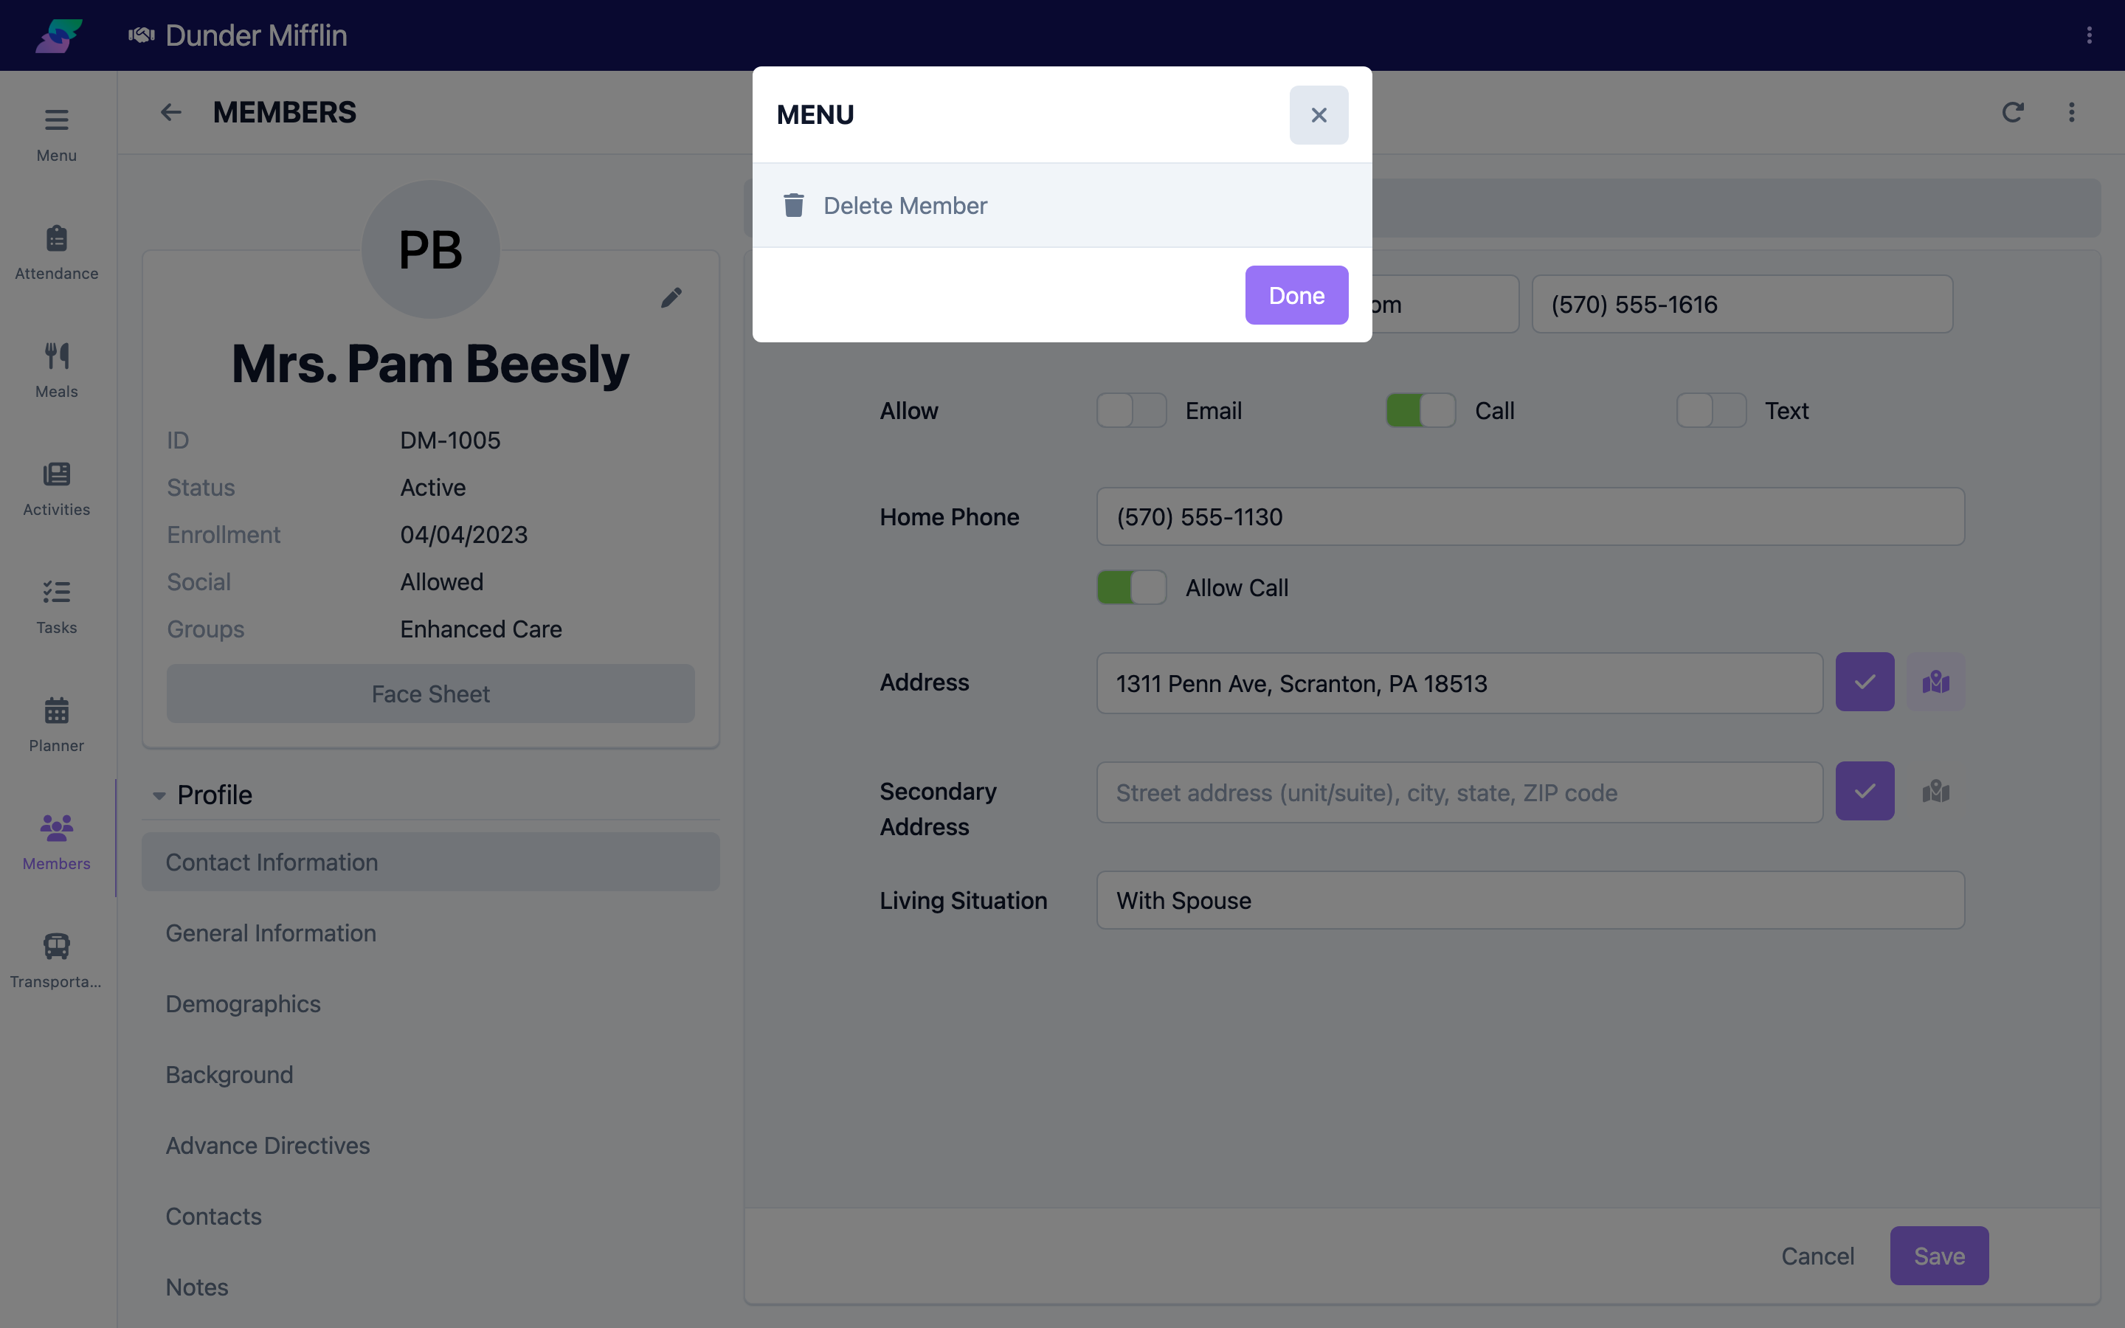Open Tasks checklist icon
Viewport: 2125px width, 1328px height.
point(56,593)
